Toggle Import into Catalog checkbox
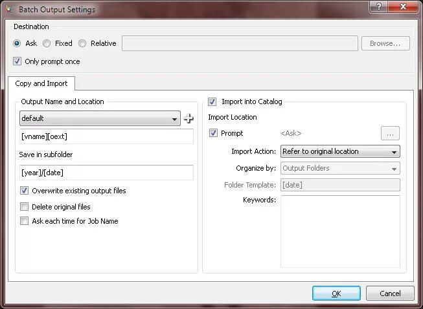This screenshot has height=309, width=423. pyautogui.click(x=212, y=101)
